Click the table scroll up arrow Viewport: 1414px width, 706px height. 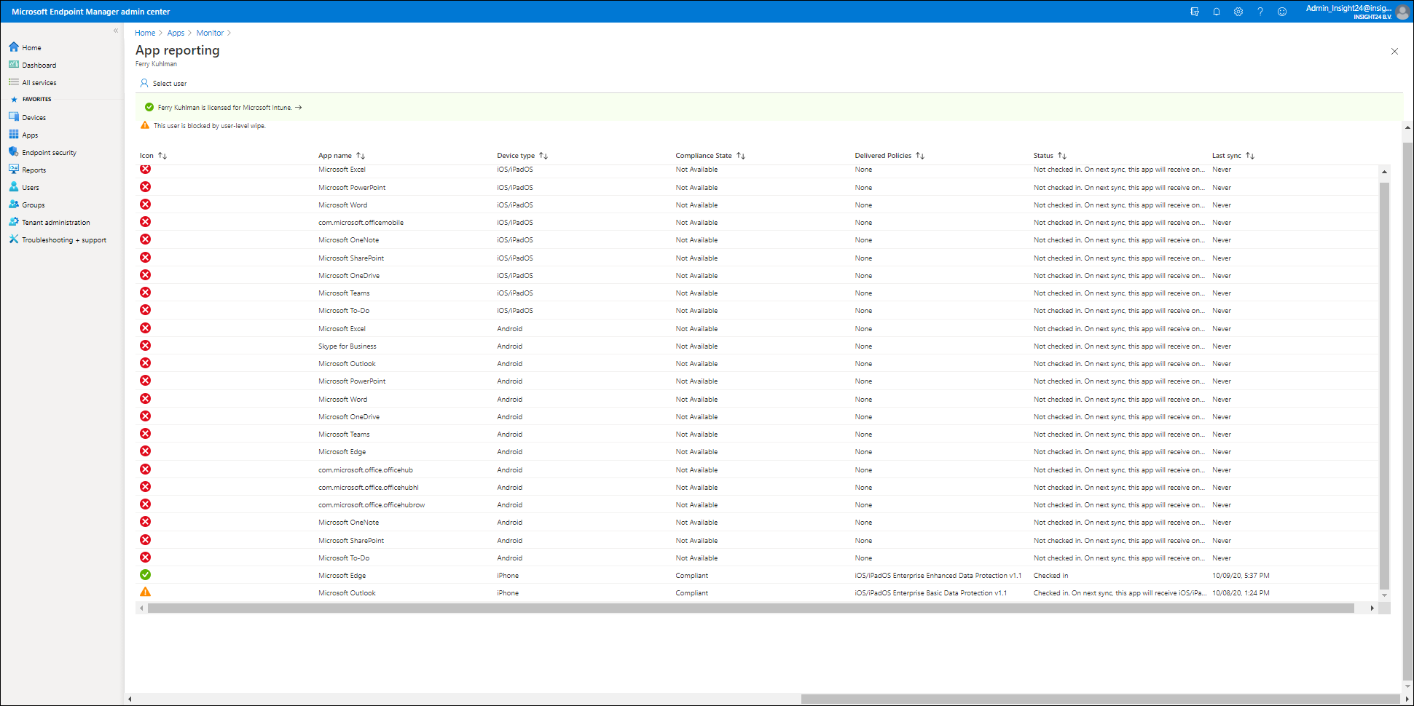(1384, 172)
